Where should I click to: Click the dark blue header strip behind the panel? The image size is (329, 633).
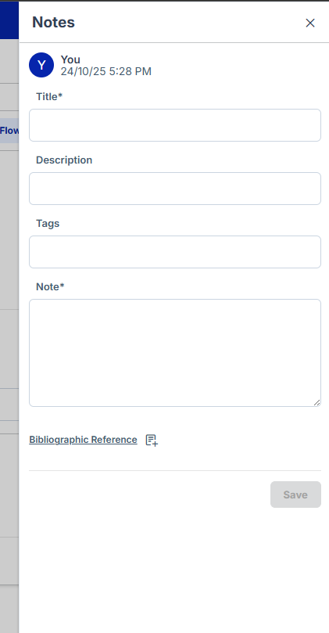[9, 20]
